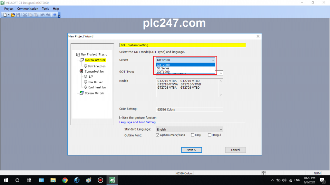
Task: Click the GT Designer3 taskbar icon
Action: click(x=112, y=180)
